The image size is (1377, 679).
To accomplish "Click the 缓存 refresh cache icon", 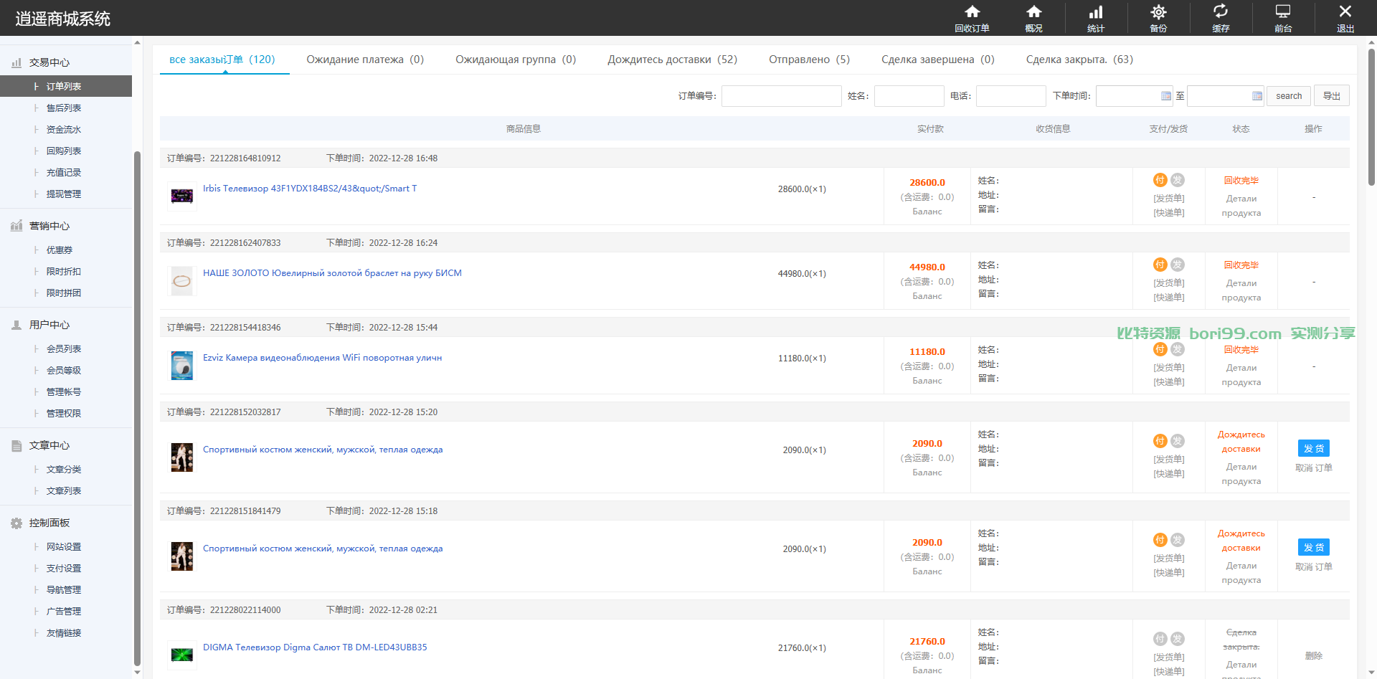I will point(1221,11).
